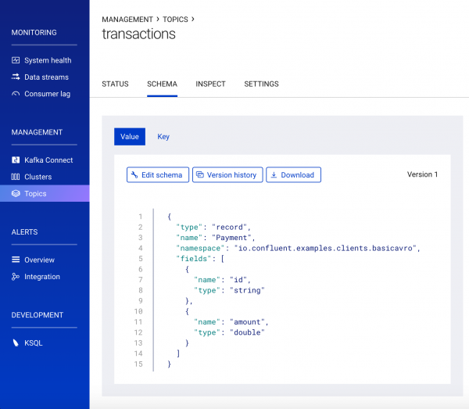Go to the Settings tab

tap(261, 84)
